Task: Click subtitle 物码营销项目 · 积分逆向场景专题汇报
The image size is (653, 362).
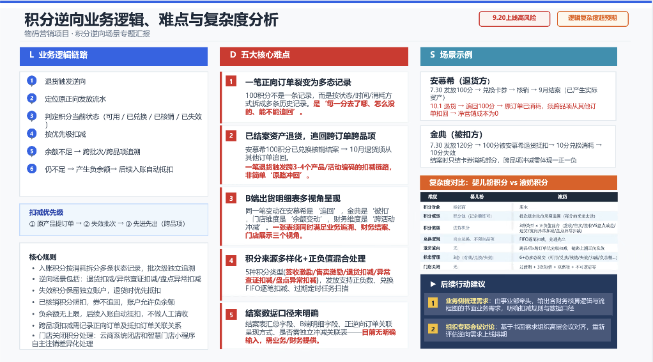Action: pyautogui.click(x=87, y=34)
